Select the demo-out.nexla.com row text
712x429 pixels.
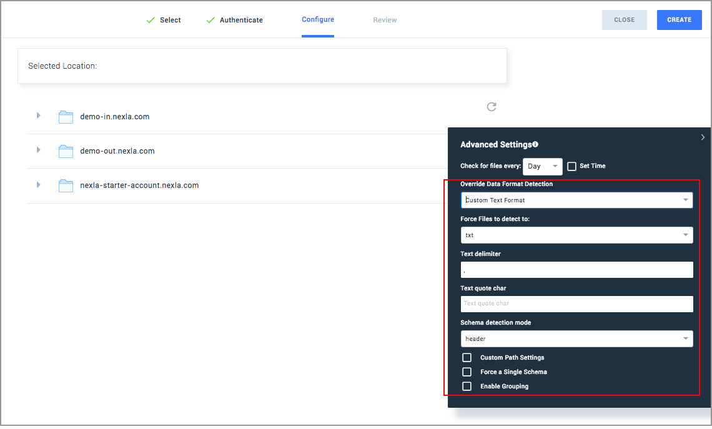[117, 151]
